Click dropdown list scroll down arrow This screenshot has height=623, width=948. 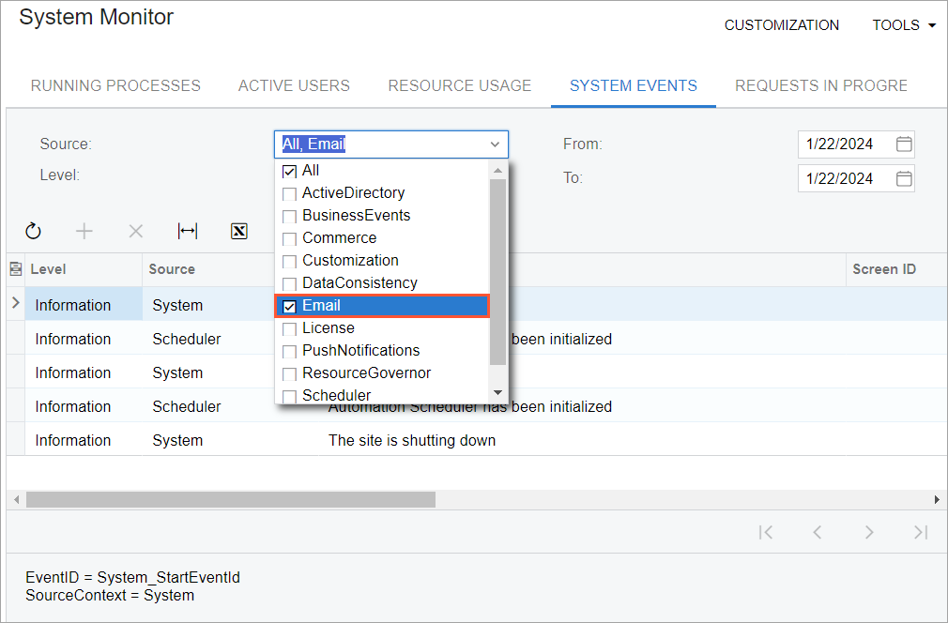[498, 392]
